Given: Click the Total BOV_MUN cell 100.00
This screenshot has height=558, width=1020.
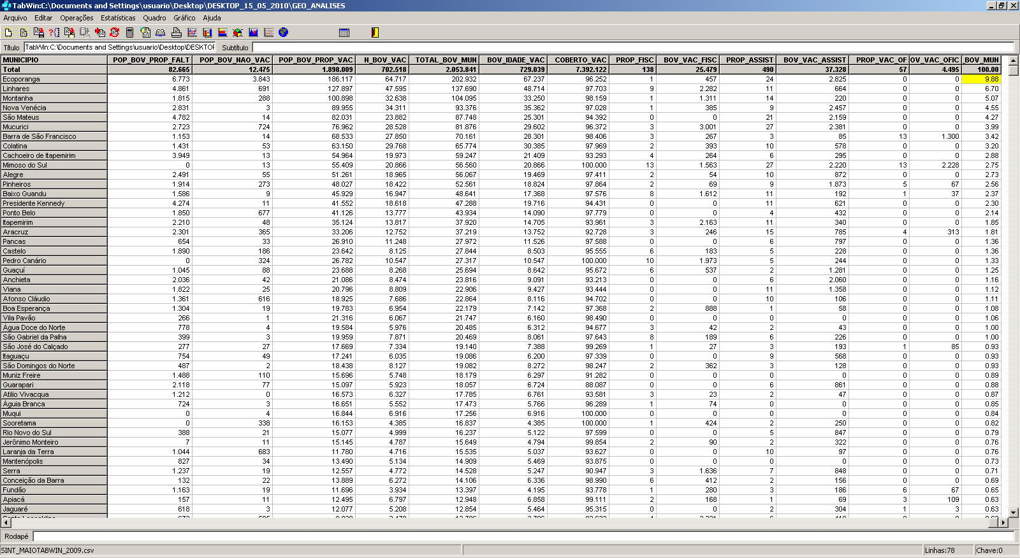Looking at the screenshot, I should tap(981, 69).
